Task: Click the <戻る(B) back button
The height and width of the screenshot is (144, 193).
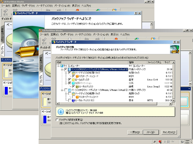Action: point(135,132)
